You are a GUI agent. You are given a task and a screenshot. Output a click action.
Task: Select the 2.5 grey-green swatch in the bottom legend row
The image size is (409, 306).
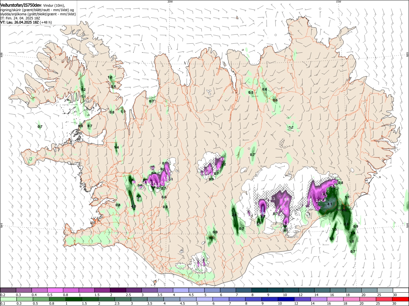click(x=122, y=299)
